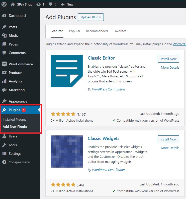Click the WordPress logo in admin bar
Screen dimensions: 186x199
coord(4,4)
